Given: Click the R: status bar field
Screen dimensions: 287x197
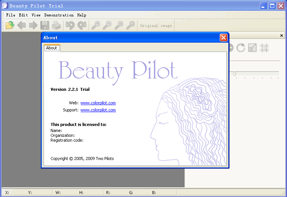Looking at the screenshot, I should coord(108,193).
